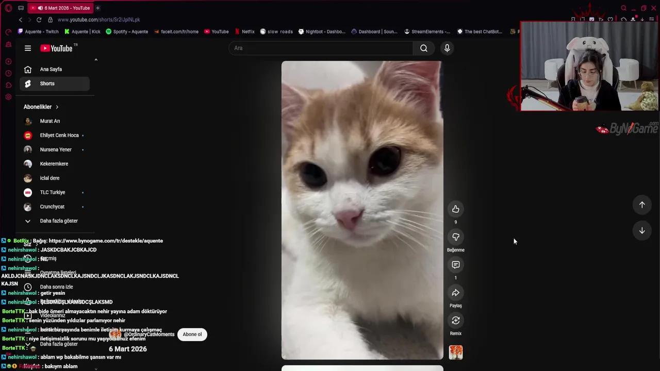
Task: Share the short via Paylaş icon
Action: coord(455,292)
